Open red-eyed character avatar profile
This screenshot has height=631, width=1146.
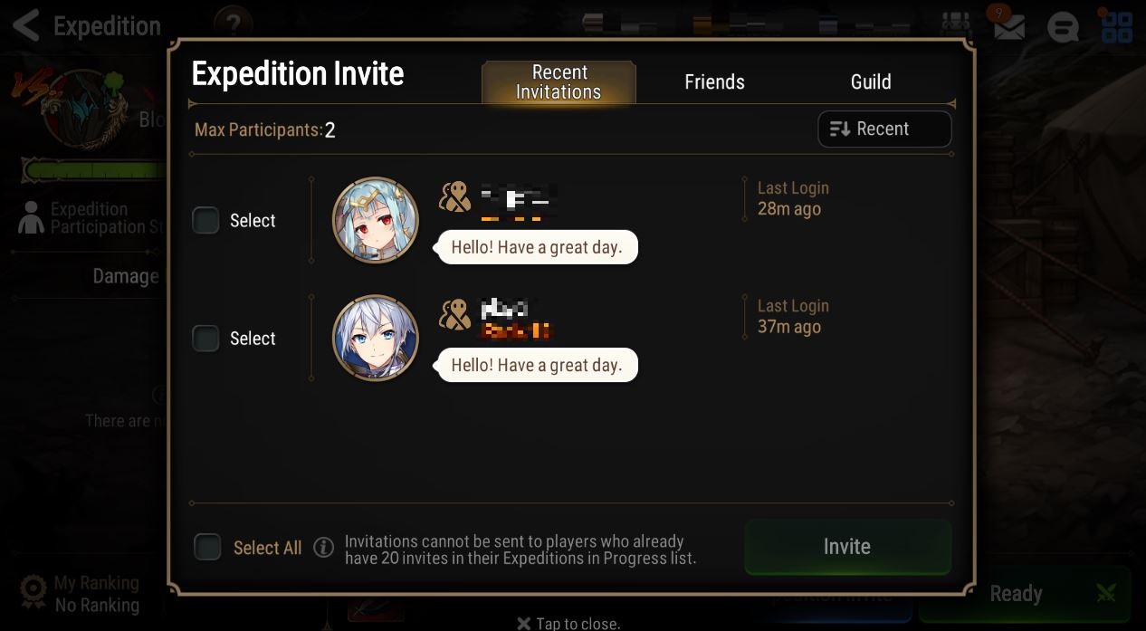click(376, 220)
